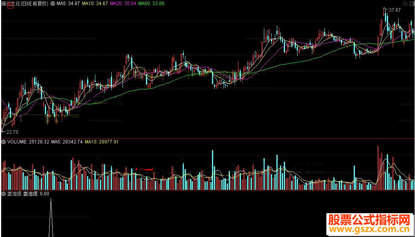Click the white signal spike in 耍流氓 panel
The width and height of the screenshot is (415, 237).
click(x=51, y=218)
